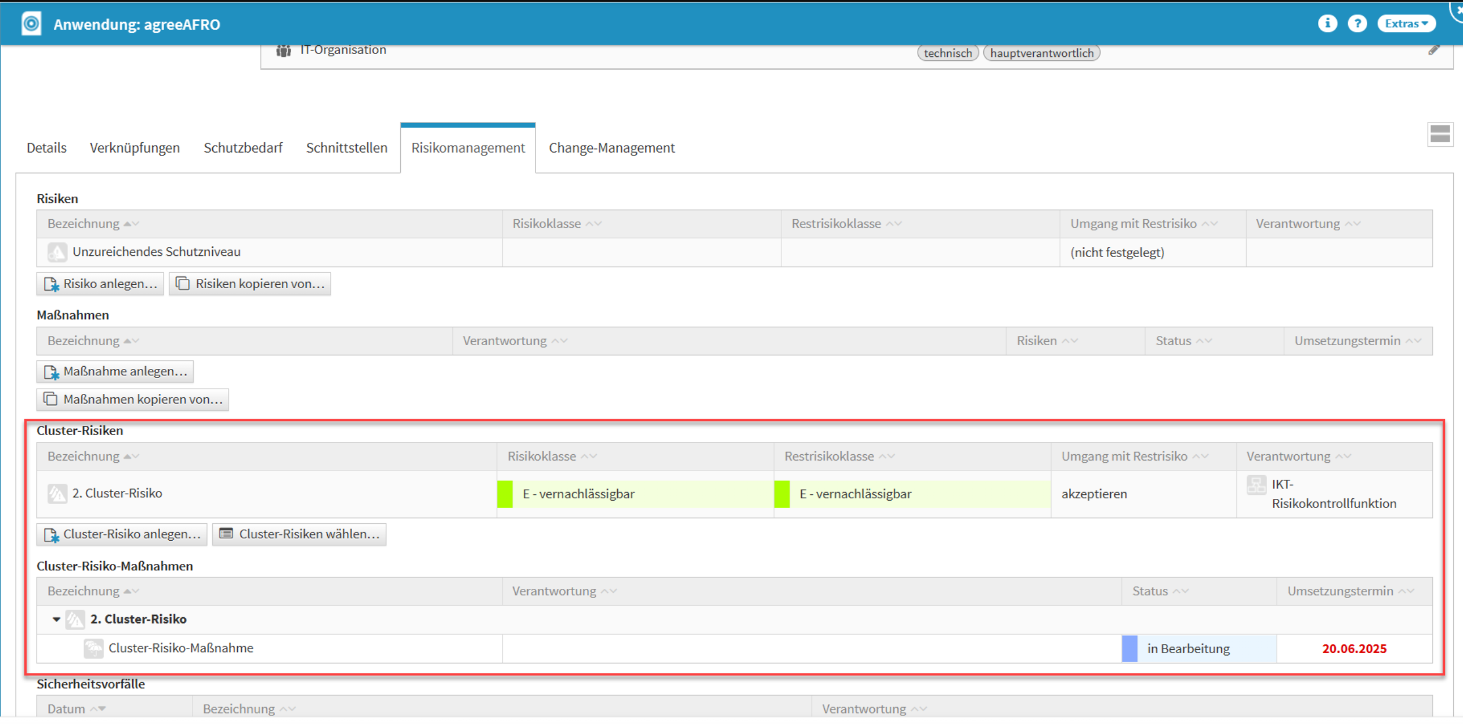Screen dimensions: 1463x724
Task: Click the pencil edit icon for IT-Organisation
Action: coord(1434,50)
